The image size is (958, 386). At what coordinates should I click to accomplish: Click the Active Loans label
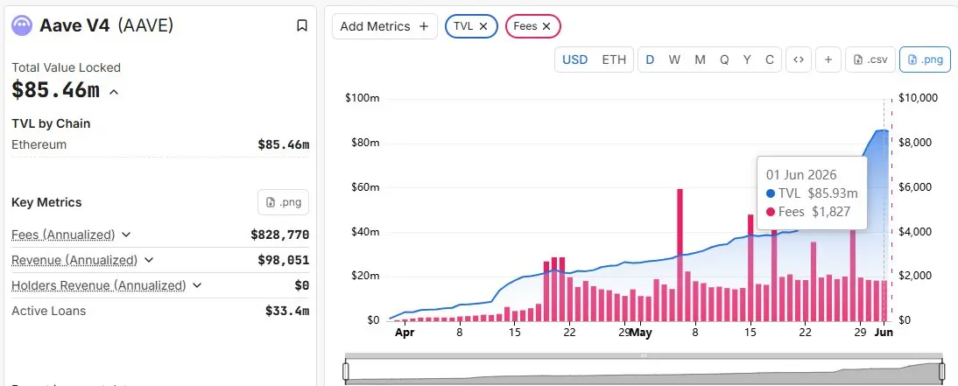click(49, 311)
